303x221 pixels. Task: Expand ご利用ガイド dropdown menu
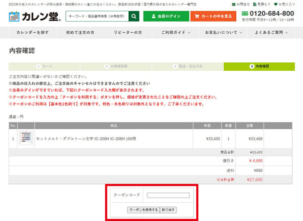point(176,32)
